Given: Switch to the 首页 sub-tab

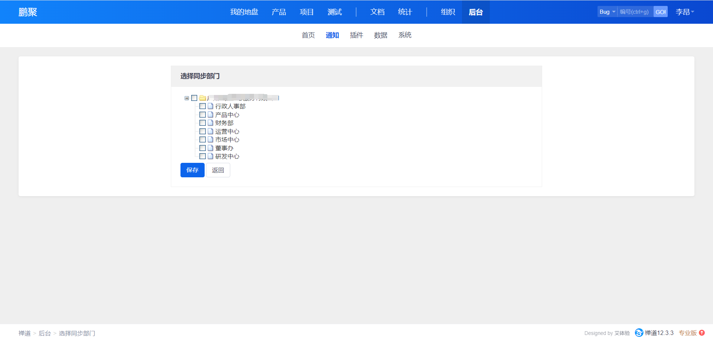Looking at the screenshot, I should (x=308, y=35).
